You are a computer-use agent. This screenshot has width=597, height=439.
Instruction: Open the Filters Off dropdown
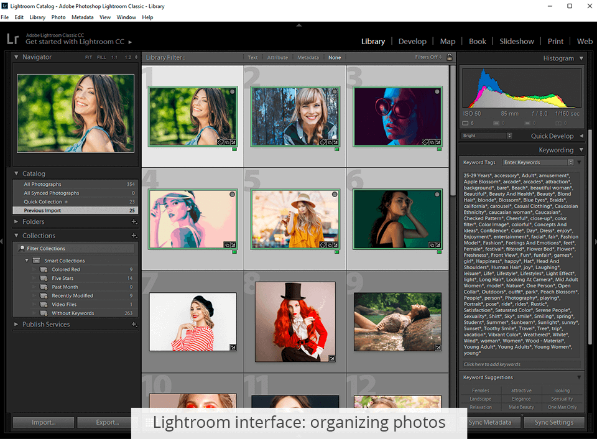(x=428, y=57)
